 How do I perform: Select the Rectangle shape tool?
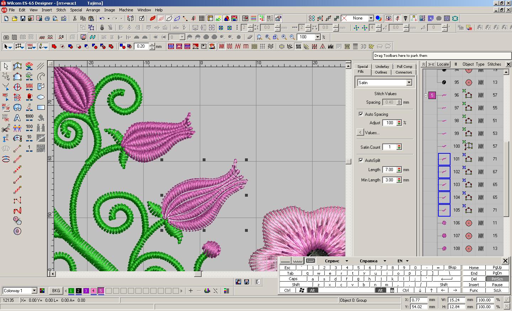[x=41, y=107]
